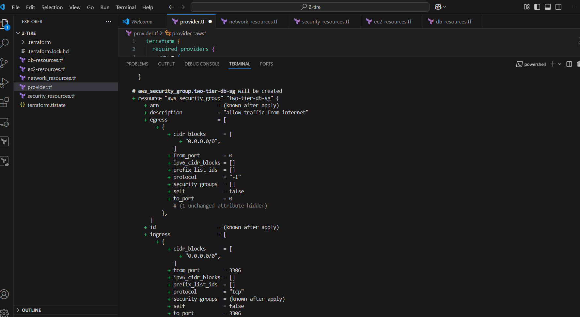580x317 pixels.
Task: Split the terminal pane
Action: pos(569,64)
